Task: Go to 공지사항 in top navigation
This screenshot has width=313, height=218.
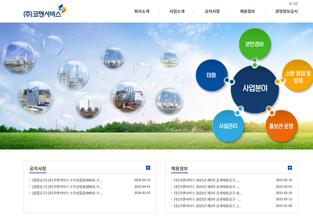Action: click(x=212, y=11)
